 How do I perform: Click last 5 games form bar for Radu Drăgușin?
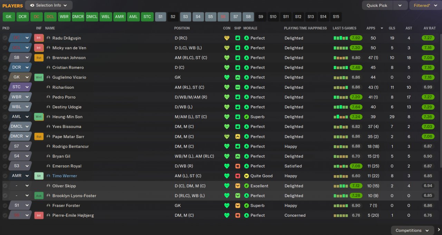point(340,38)
